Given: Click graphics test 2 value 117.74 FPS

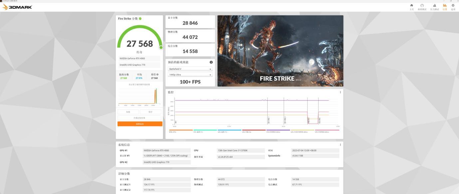Looking at the screenshot, I should click(166, 190).
